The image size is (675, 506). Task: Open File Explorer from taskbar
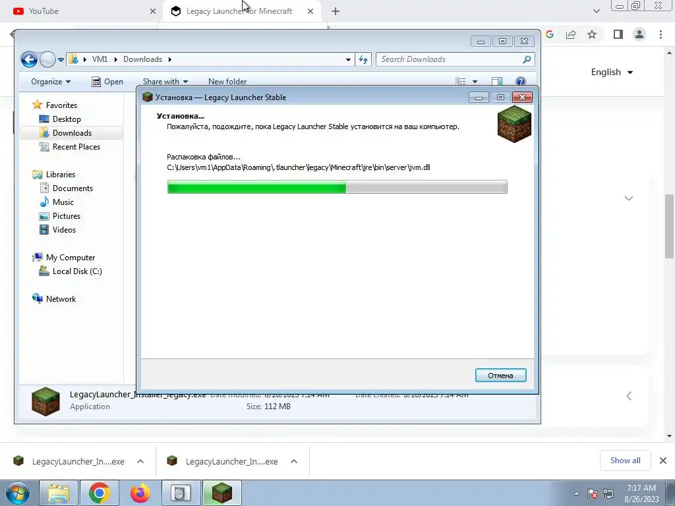(x=59, y=493)
